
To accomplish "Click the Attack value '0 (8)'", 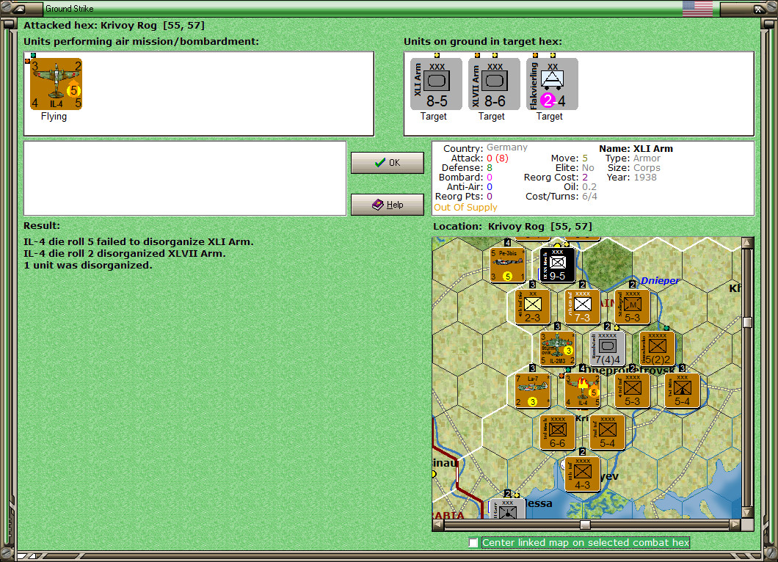I will point(497,158).
